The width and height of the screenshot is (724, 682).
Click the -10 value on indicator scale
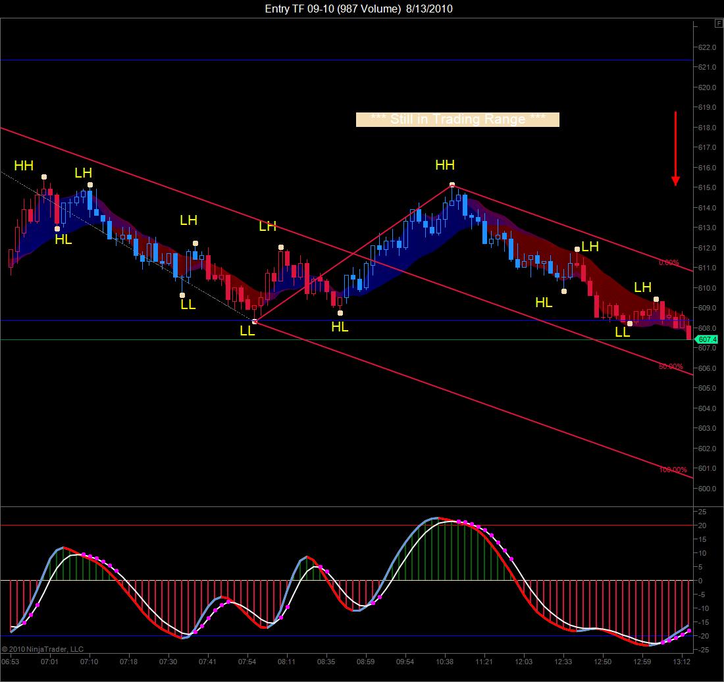pos(702,608)
